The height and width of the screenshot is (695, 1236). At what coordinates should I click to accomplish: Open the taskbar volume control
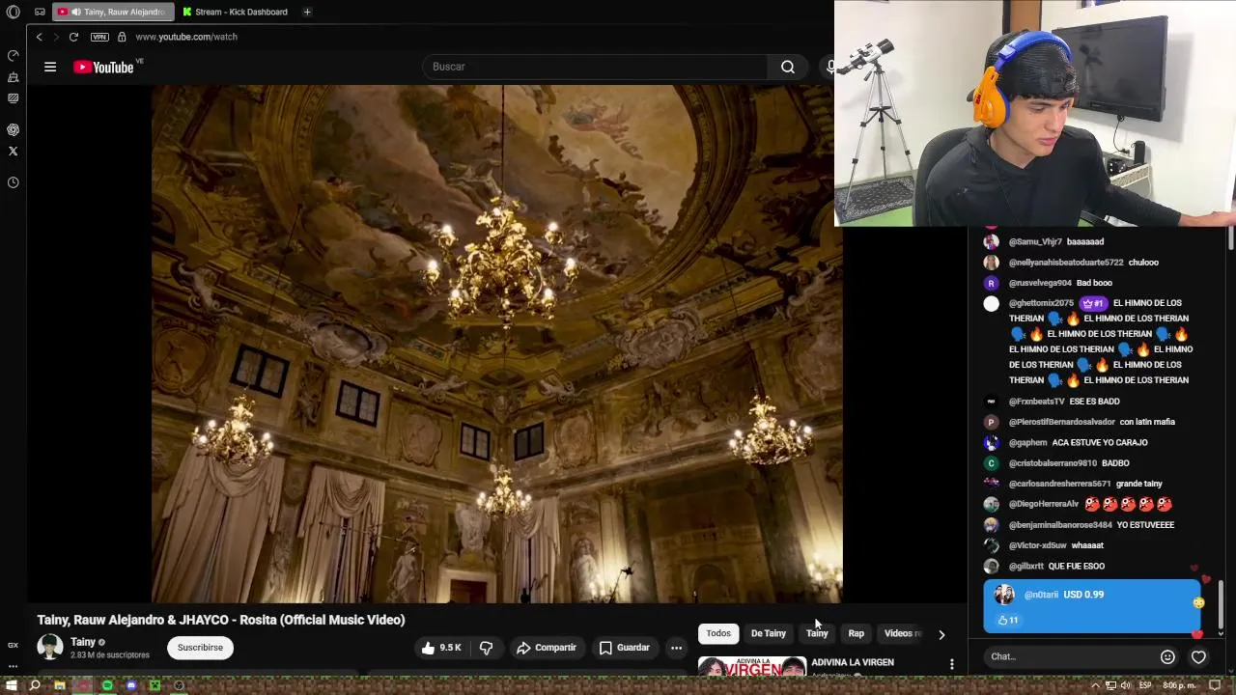coord(1125,685)
